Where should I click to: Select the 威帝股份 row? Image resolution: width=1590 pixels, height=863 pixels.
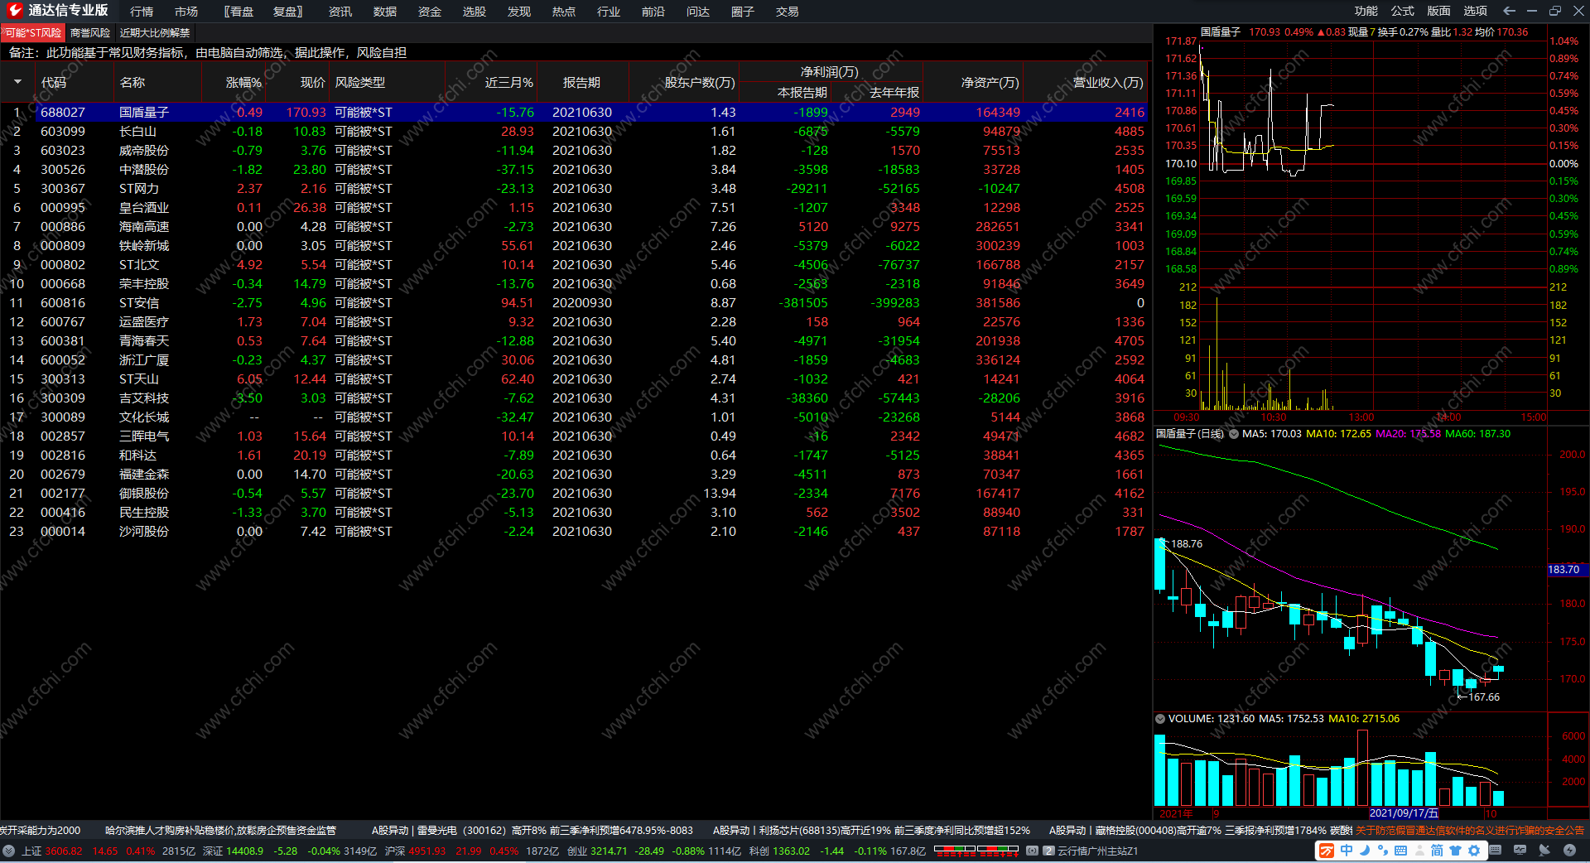[x=576, y=150]
